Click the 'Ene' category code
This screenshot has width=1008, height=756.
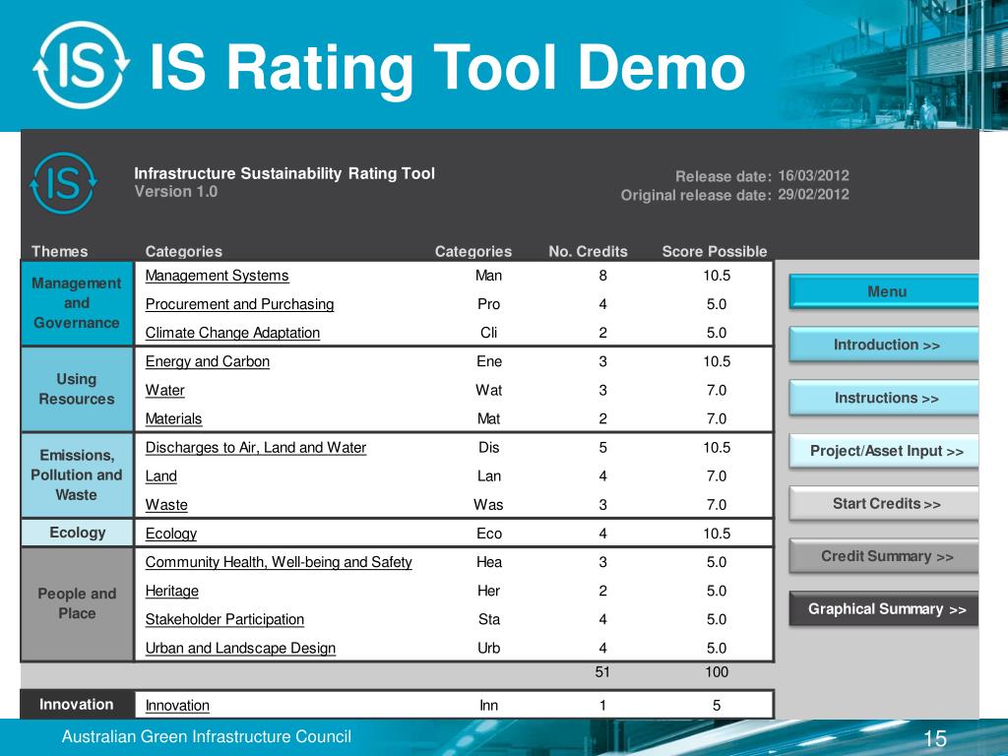(488, 361)
